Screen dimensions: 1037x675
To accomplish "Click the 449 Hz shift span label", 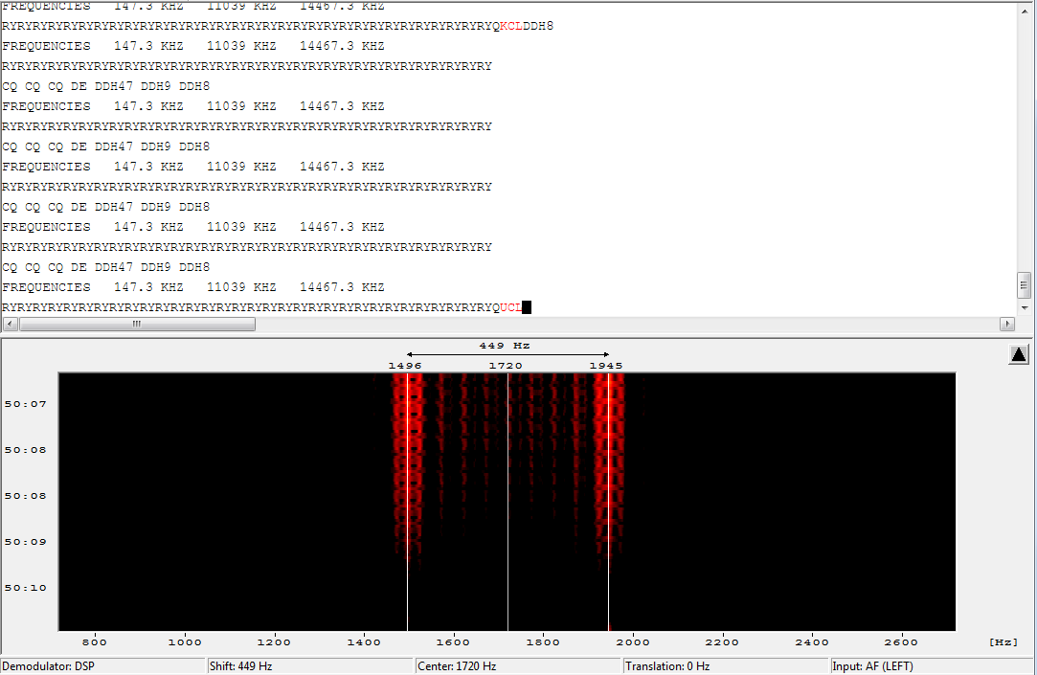I will (505, 346).
